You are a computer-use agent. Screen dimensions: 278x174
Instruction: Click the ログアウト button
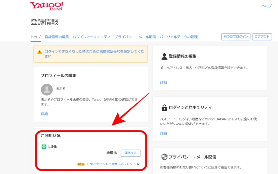point(262,37)
